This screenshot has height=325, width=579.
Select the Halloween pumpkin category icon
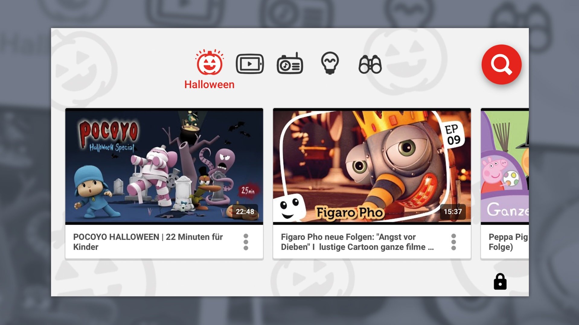210,62
